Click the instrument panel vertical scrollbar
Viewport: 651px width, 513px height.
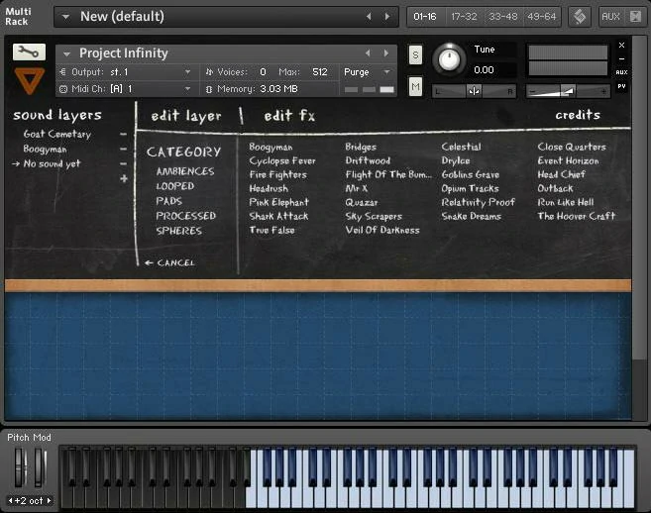coord(638,199)
